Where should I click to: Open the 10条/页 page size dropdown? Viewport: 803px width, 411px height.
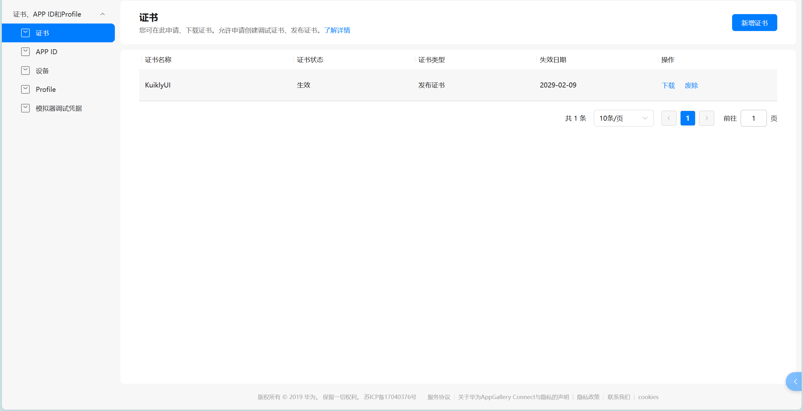623,118
